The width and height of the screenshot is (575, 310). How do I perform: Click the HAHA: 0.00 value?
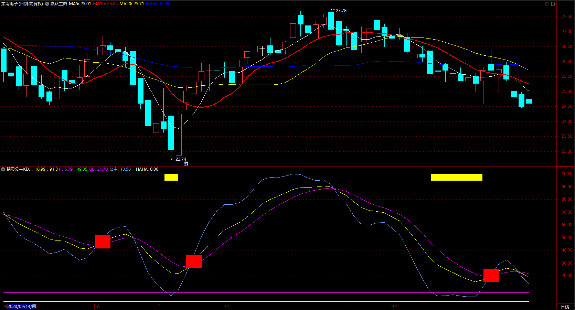pos(147,169)
